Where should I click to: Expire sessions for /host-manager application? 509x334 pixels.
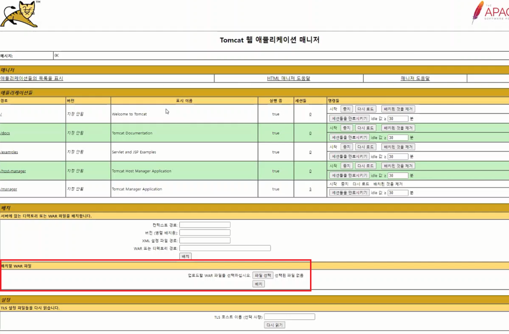click(x=349, y=175)
